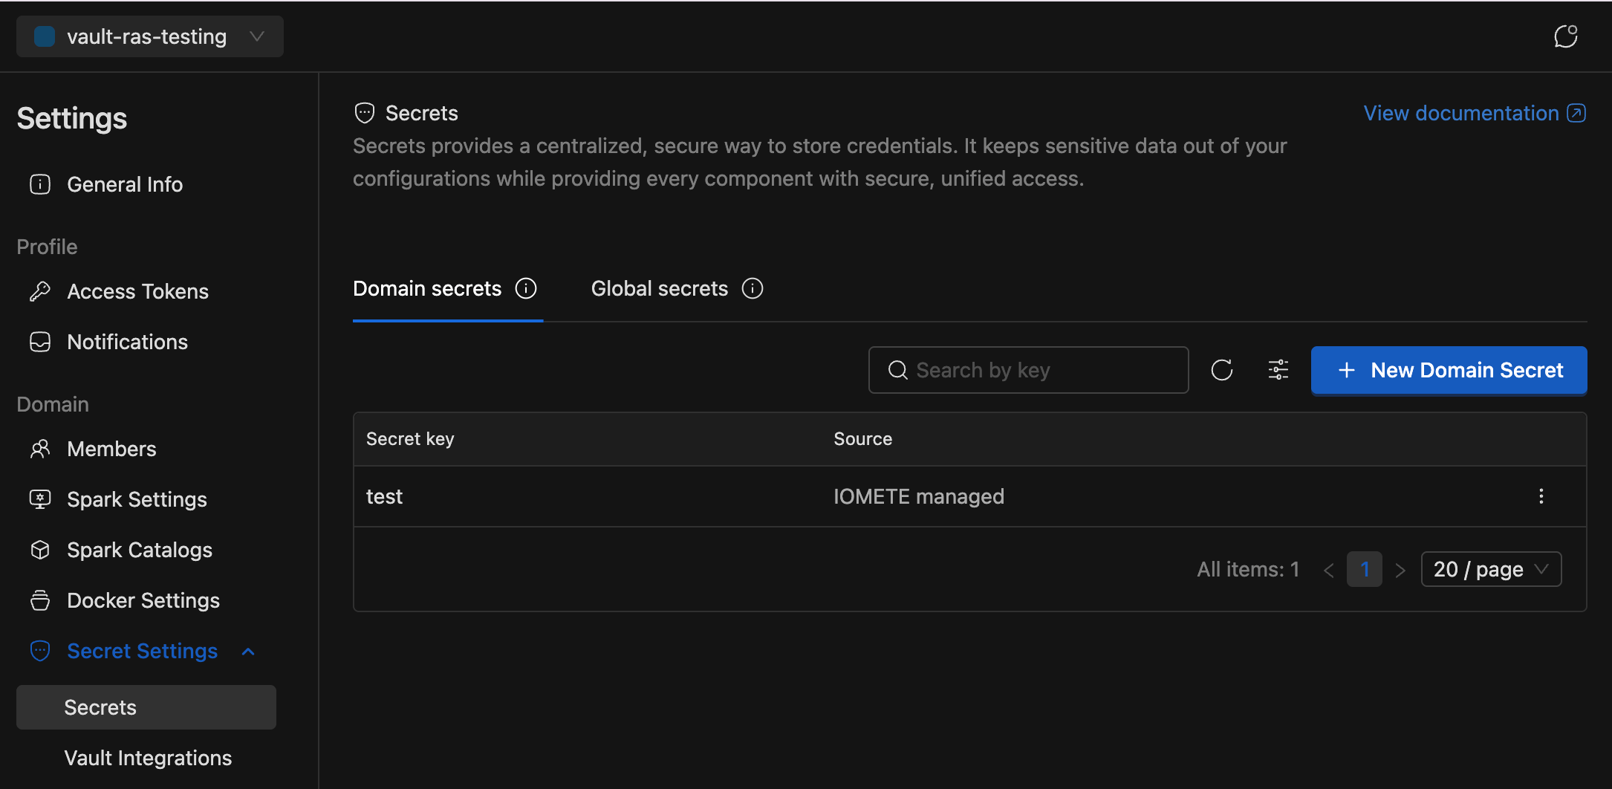Viewport: 1612px width, 789px height.
Task: Open the 20 per page dropdown
Action: (1490, 568)
